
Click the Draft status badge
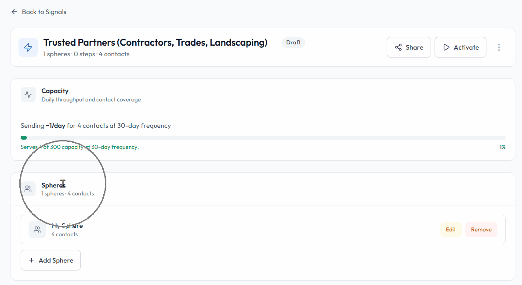pos(294,43)
